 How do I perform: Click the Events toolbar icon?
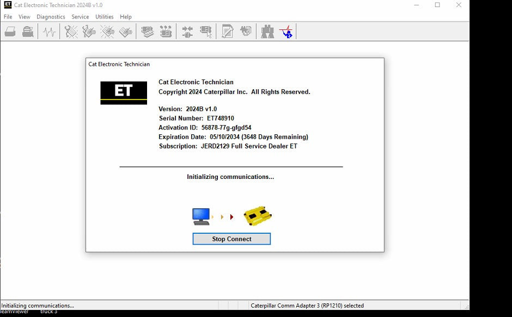coord(107,31)
